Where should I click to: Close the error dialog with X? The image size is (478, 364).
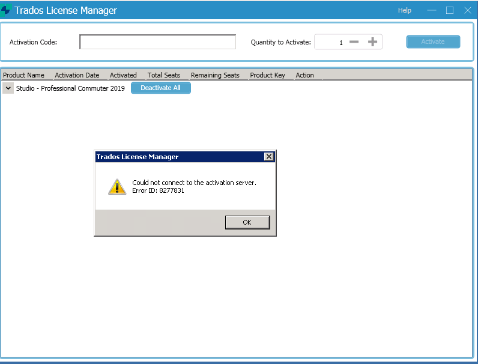point(268,157)
